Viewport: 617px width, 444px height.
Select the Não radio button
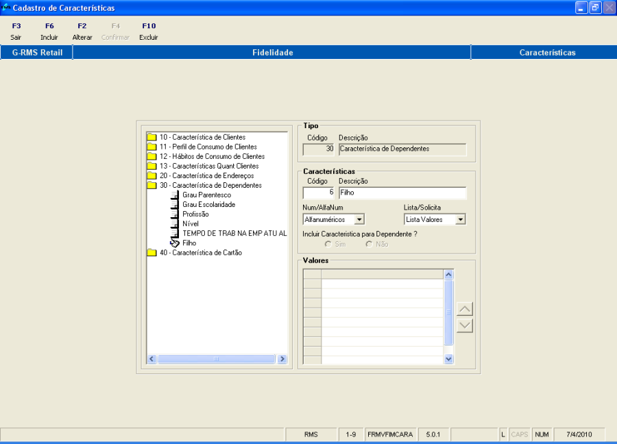tap(369, 244)
